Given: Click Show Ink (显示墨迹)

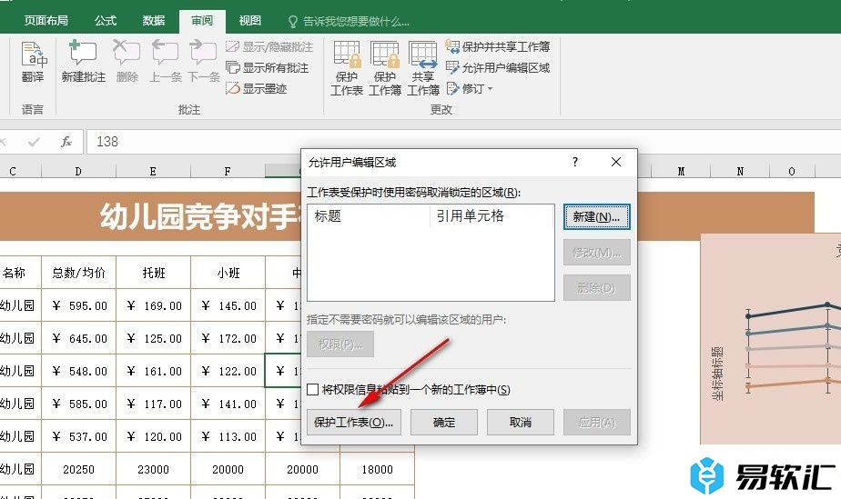Looking at the screenshot, I should [257, 88].
